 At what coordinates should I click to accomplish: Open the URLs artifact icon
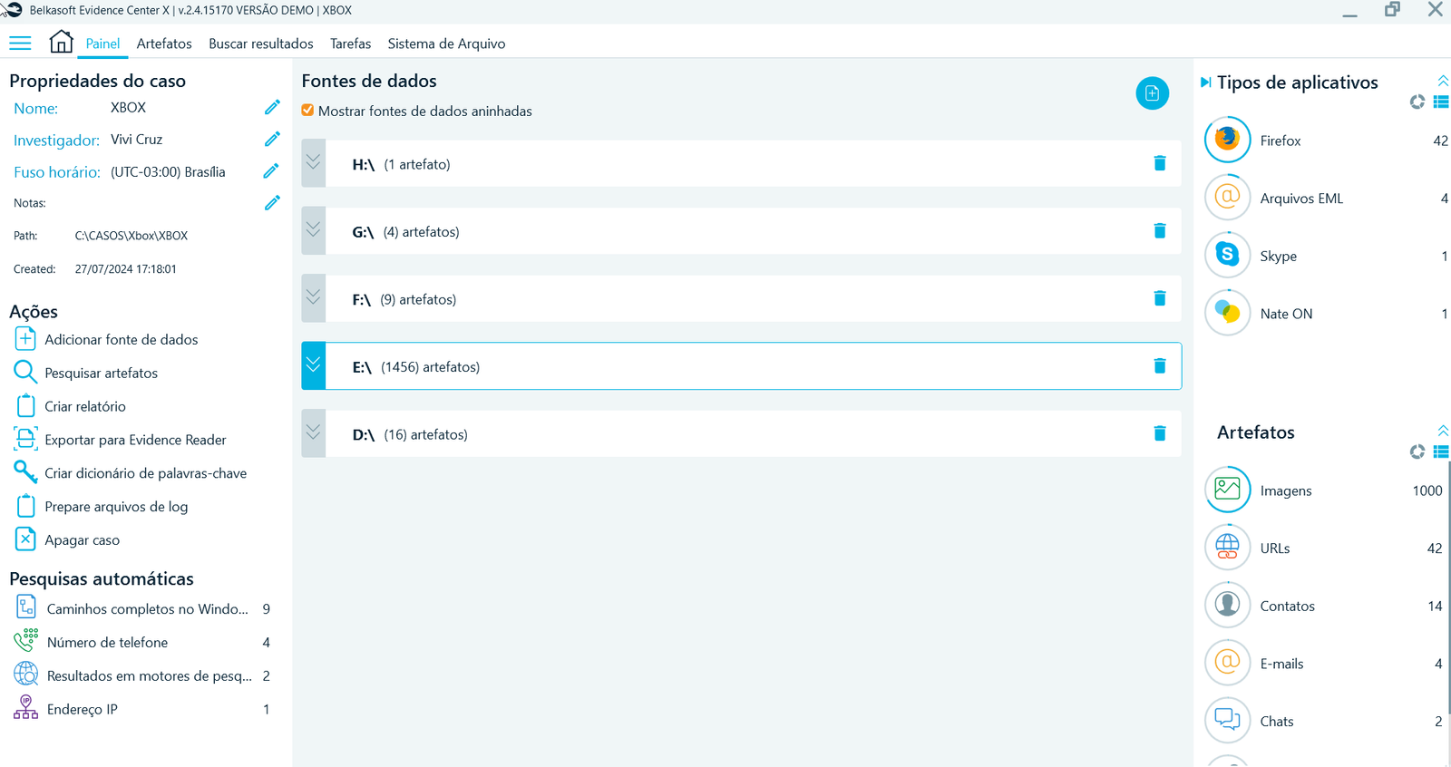[1227, 547]
